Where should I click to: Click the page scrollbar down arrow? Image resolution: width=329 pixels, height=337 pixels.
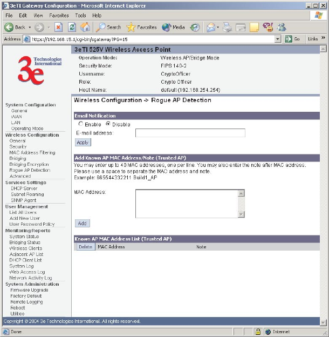pos(323,322)
